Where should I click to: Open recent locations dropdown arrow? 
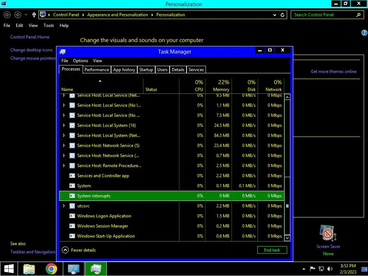point(26,15)
